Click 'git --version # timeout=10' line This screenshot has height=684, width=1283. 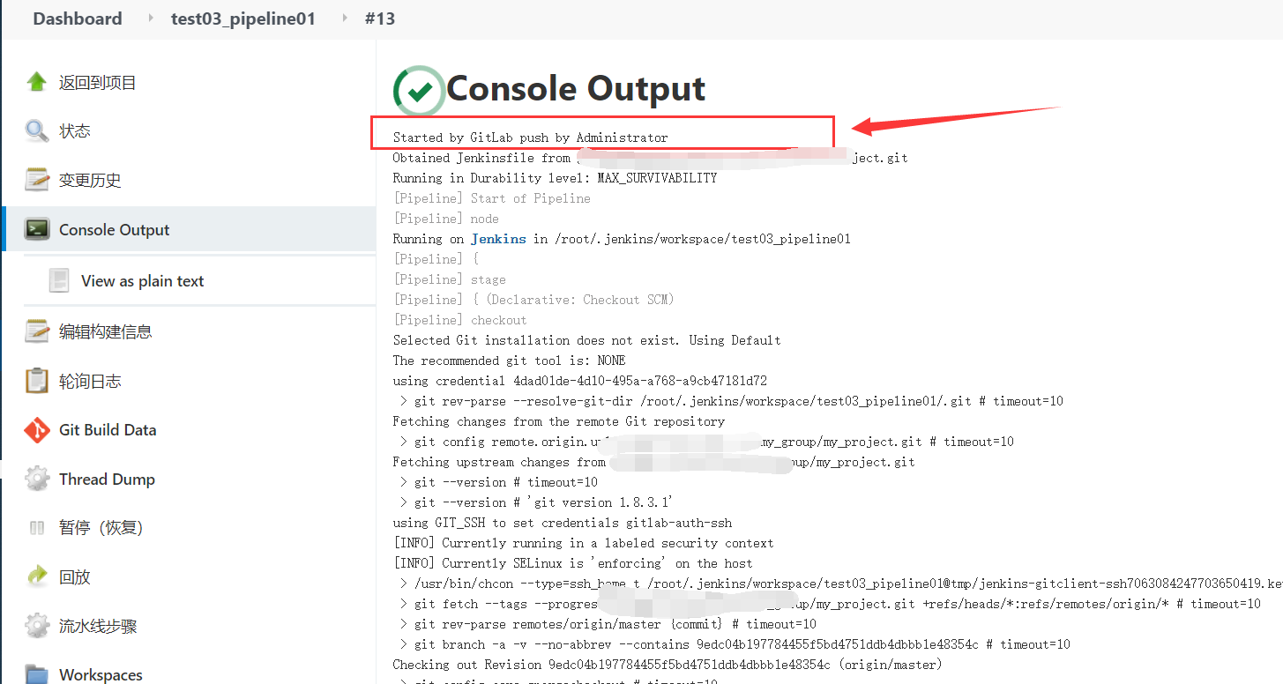click(499, 482)
